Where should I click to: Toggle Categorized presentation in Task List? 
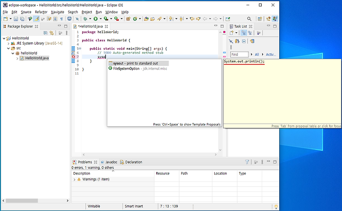(x=244, y=33)
